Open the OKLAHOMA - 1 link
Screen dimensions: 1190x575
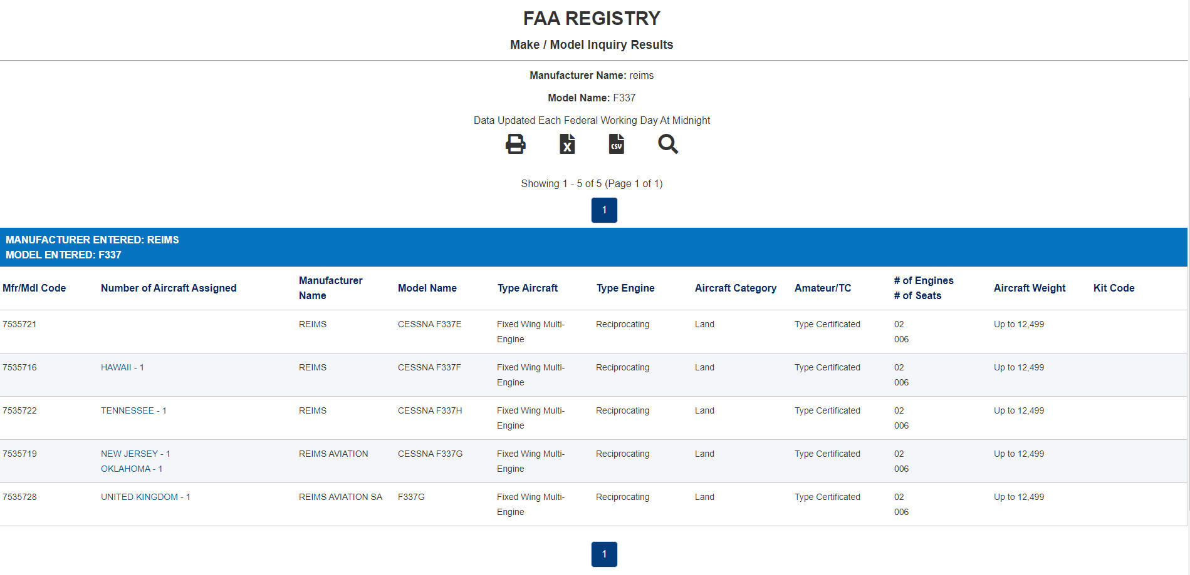[x=132, y=469]
